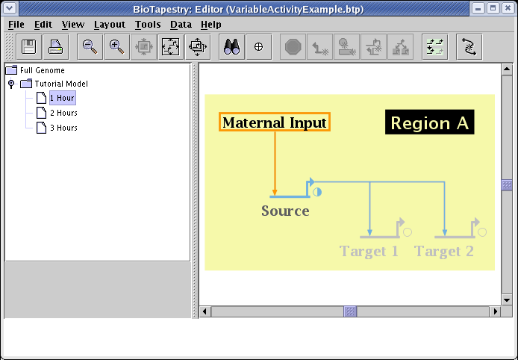
Task: Click the Zoom to Full Model icon
Action: [170, 47]
